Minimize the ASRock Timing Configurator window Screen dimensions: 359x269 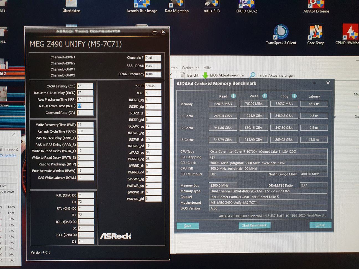click(x=155, y=32)
